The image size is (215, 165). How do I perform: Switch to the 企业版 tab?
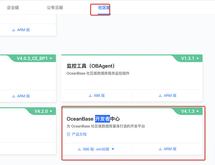pyautogui.click(x=13, y=8)
